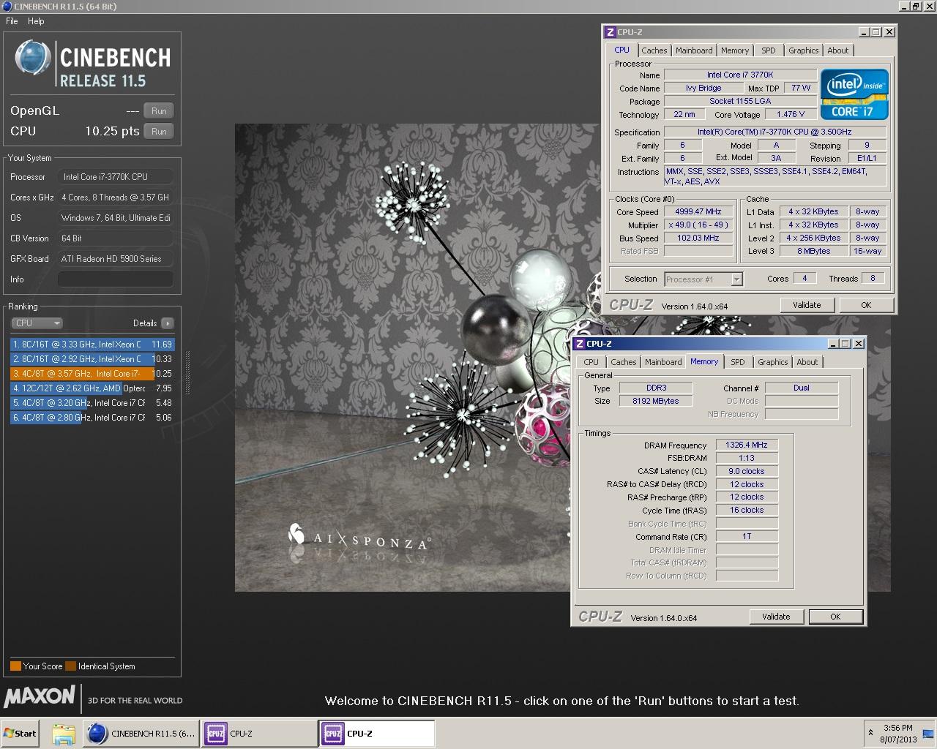
Task: Switch to first CPU-Z taskbar item
Action: pos(259,734)
